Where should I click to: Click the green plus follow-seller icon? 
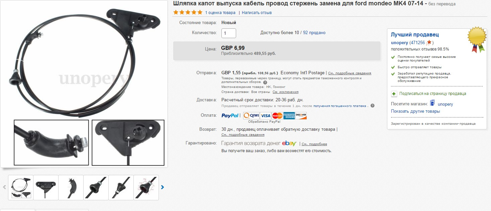pyautogui.click(x=394, y=94)
